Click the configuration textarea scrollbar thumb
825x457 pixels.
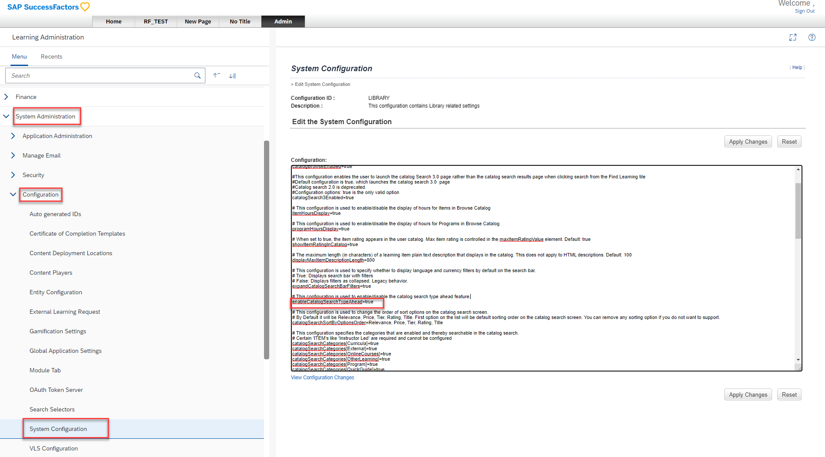(x=798, y=210)
